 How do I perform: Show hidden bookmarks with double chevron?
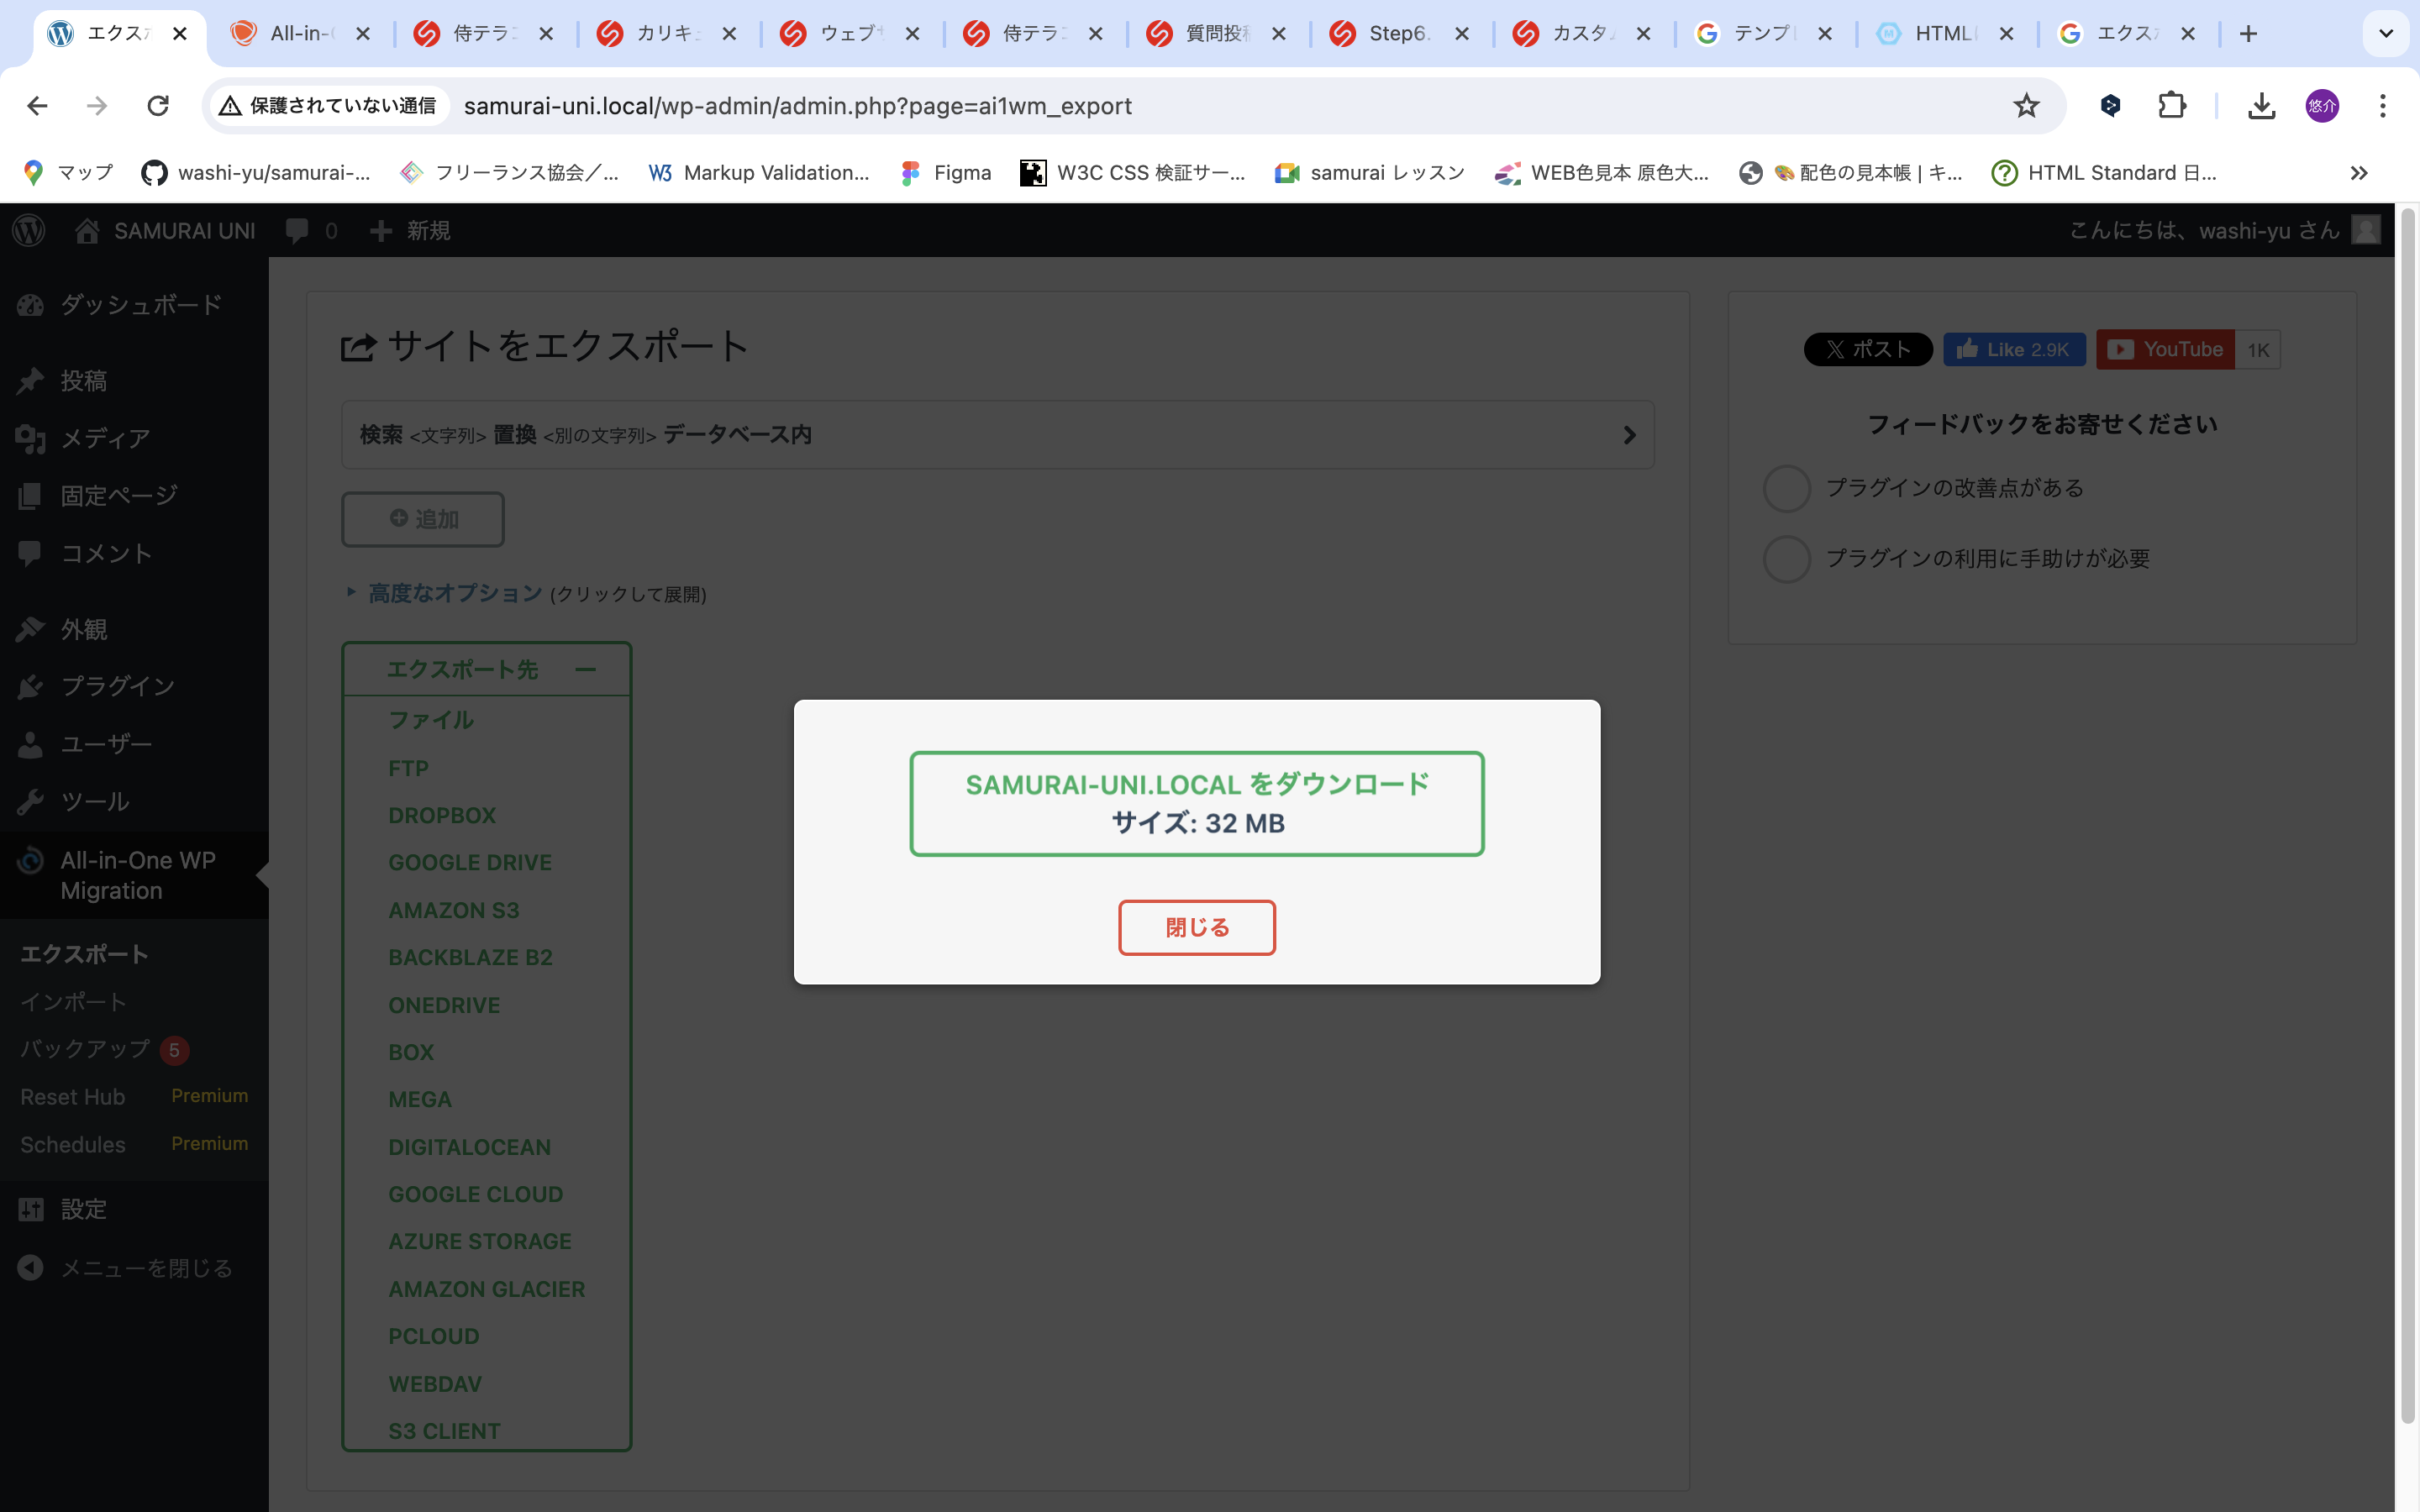point(2359,173)
